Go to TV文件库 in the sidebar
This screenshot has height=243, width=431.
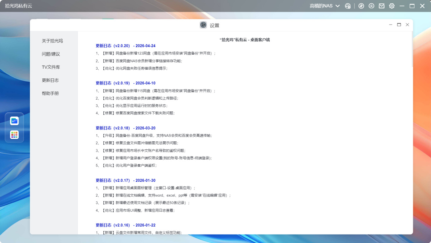(51, 67)
